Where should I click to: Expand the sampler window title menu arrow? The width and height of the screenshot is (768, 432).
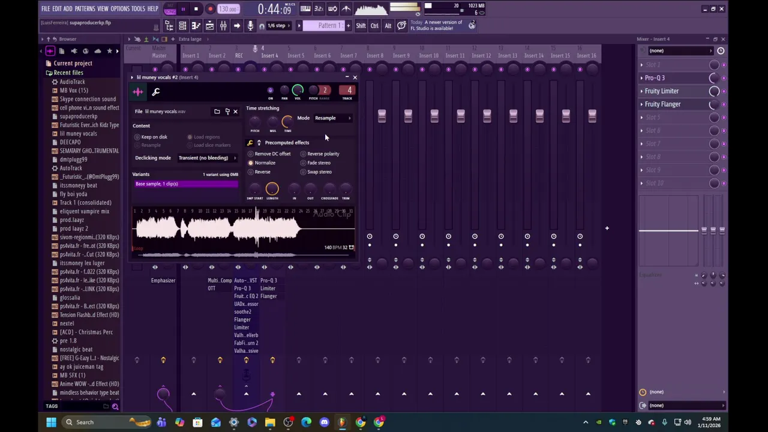coord(132,77)
